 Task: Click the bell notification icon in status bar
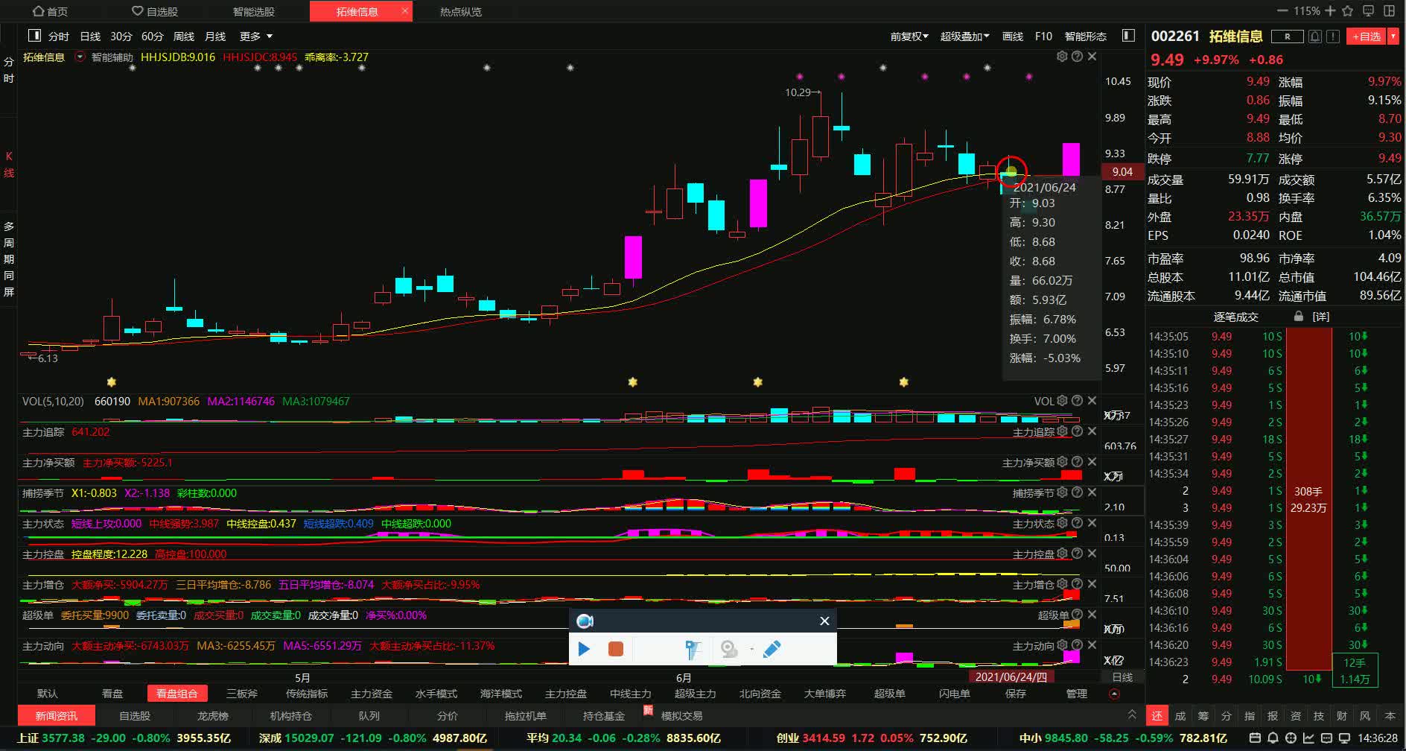pos(1273,738)
